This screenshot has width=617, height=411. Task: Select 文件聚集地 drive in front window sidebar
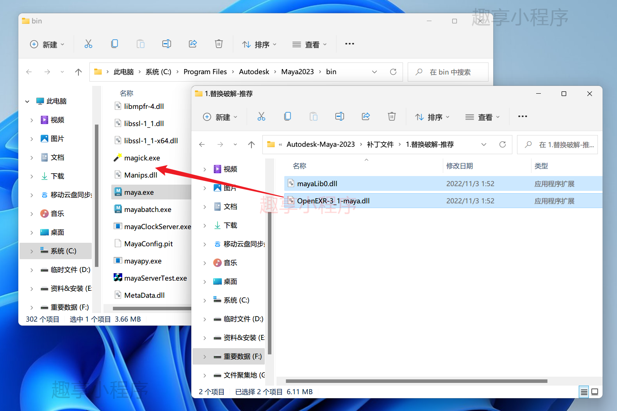coord(244,375)
